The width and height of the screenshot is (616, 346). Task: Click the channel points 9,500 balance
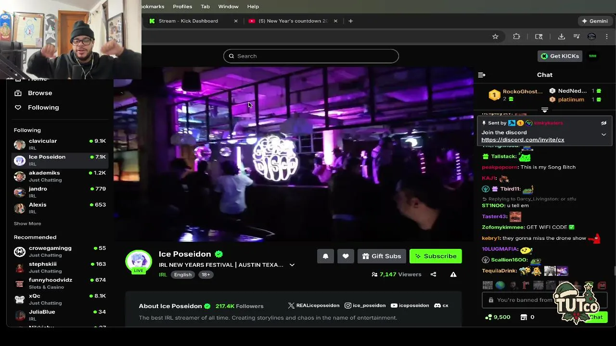coord(498,317)
